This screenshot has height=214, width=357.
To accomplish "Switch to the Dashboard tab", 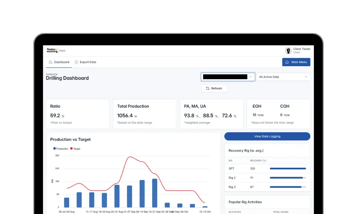I will point(59,62).
